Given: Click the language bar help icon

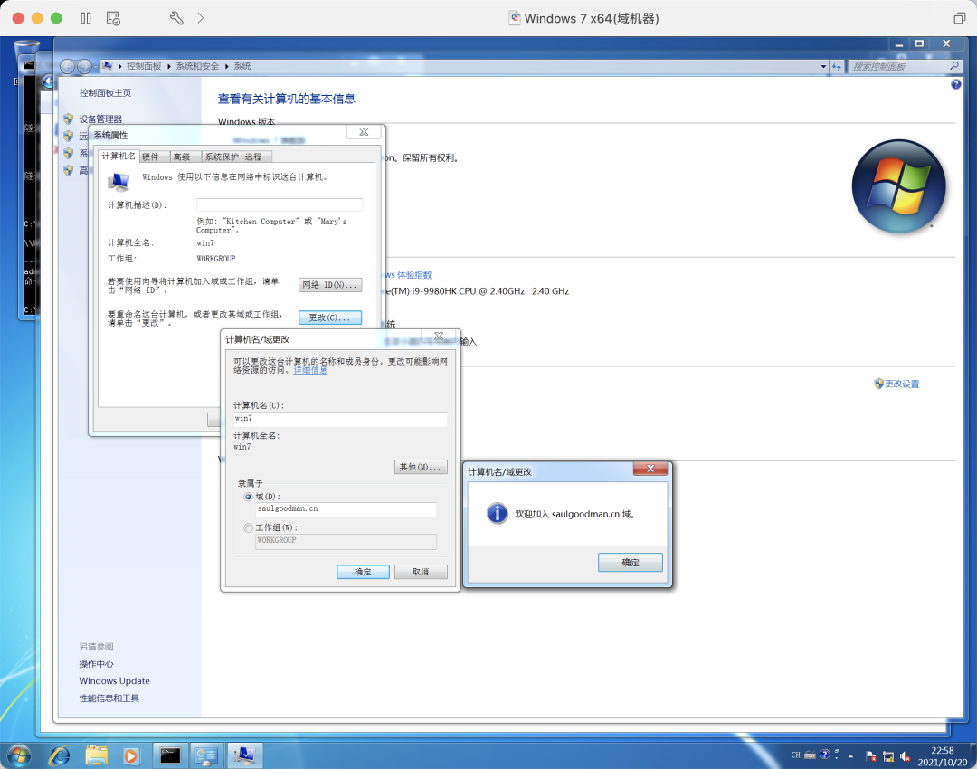Looking at the screenshot, I should pyautogui.click(x=825, y=755).
